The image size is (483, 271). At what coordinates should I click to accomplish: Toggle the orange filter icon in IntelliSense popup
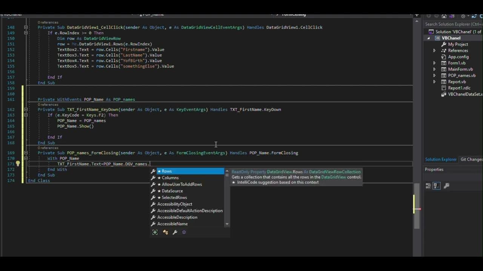point(165,232)
